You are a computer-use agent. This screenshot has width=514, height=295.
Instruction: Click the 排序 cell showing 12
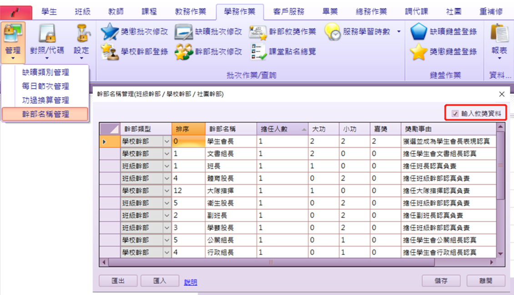pos(188,191)
